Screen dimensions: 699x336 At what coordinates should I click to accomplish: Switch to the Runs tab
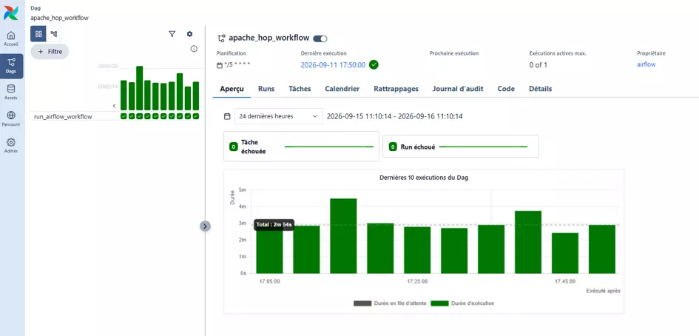pyautogui.click(x=266, y=89)
